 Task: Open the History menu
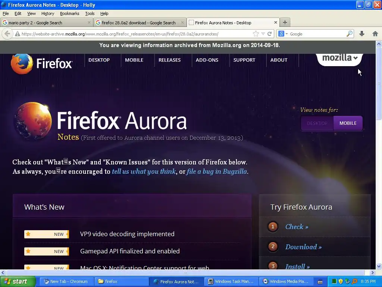click(x=47, y=13)
